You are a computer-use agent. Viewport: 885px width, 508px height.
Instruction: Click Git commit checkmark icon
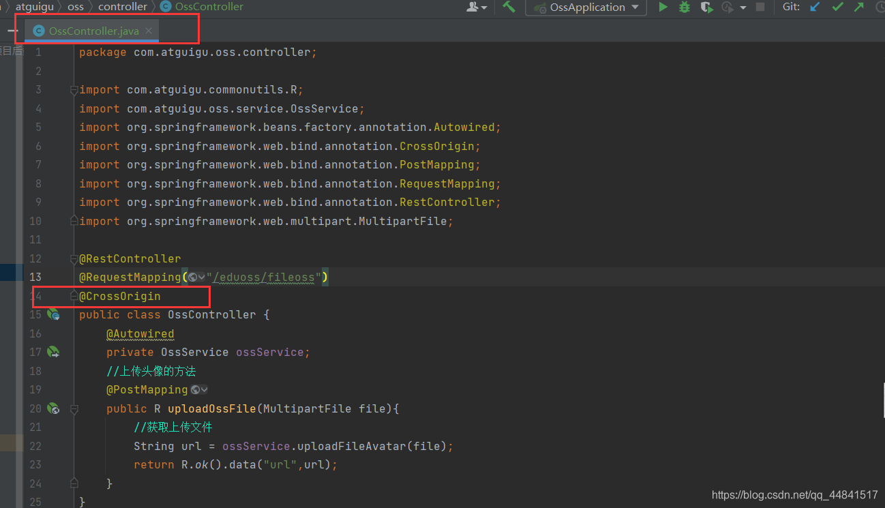837,7
